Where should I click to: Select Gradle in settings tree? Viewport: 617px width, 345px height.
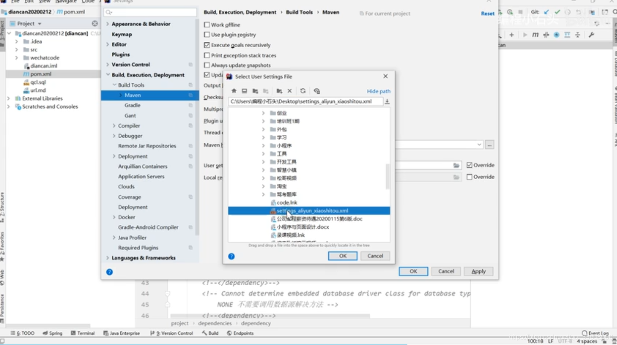pos(133,105)
